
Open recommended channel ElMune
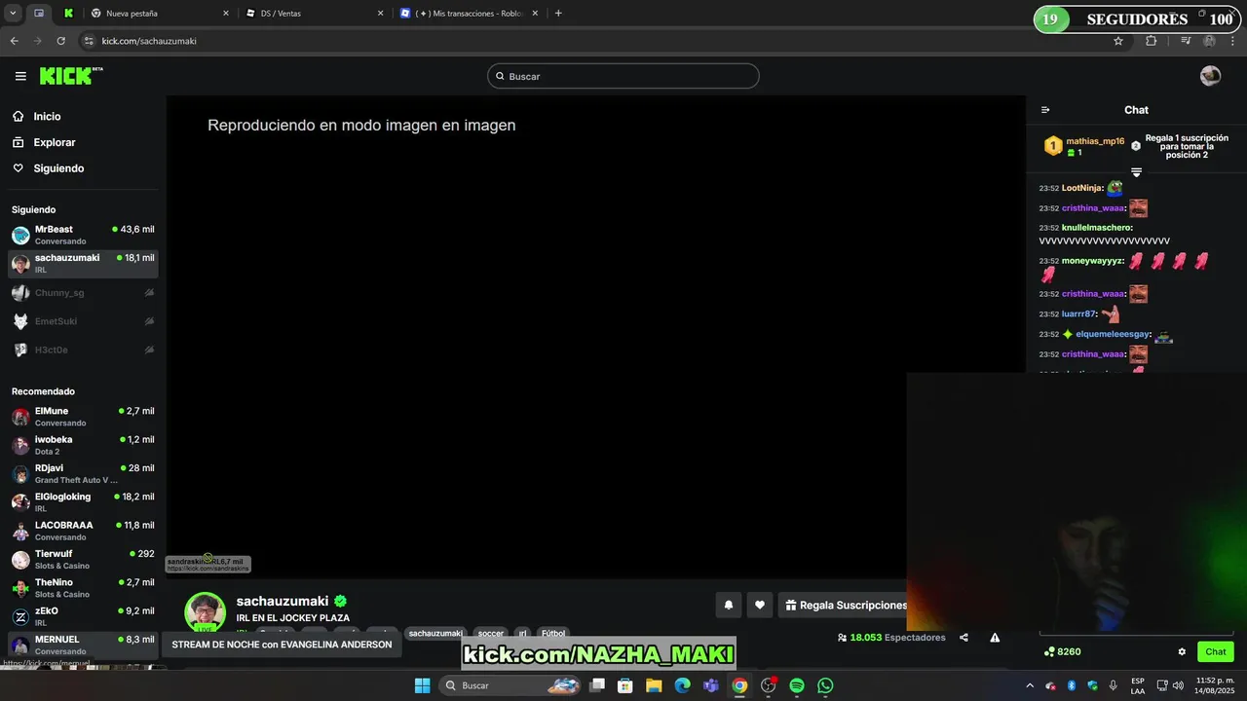83,417
